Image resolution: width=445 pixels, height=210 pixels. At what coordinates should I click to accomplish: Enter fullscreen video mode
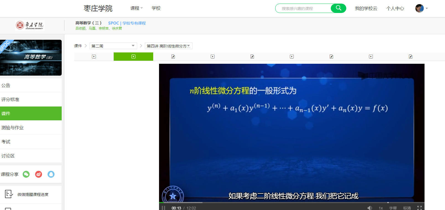coord(419,208)
